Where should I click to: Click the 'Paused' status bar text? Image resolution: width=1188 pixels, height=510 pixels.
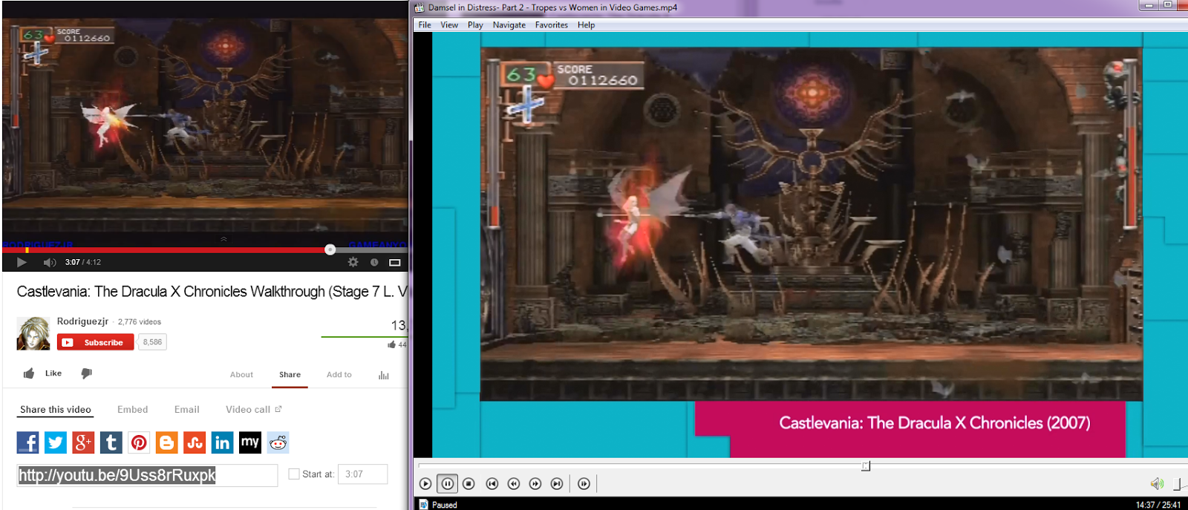445,505
